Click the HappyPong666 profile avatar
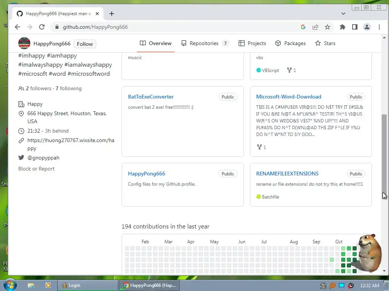This screenshot has height=291, width=389. (24, 43)
